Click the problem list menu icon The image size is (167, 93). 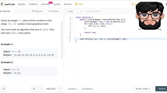[3, 89]
